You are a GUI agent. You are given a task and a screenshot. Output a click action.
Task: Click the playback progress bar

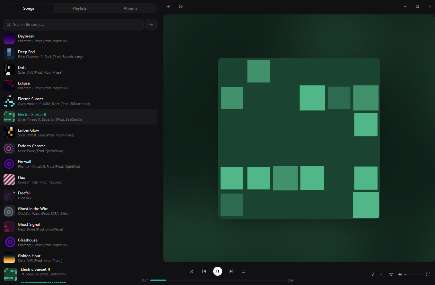(x=217, y=280)
